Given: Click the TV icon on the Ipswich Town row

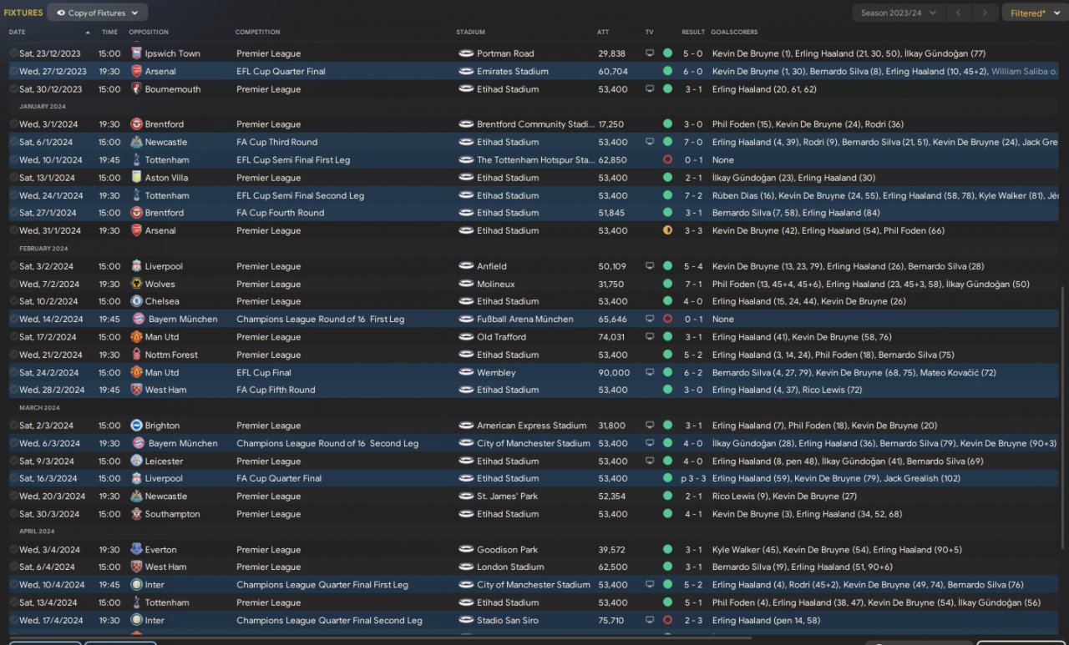Looking at the screenshot, I should [x=650, y=53].
